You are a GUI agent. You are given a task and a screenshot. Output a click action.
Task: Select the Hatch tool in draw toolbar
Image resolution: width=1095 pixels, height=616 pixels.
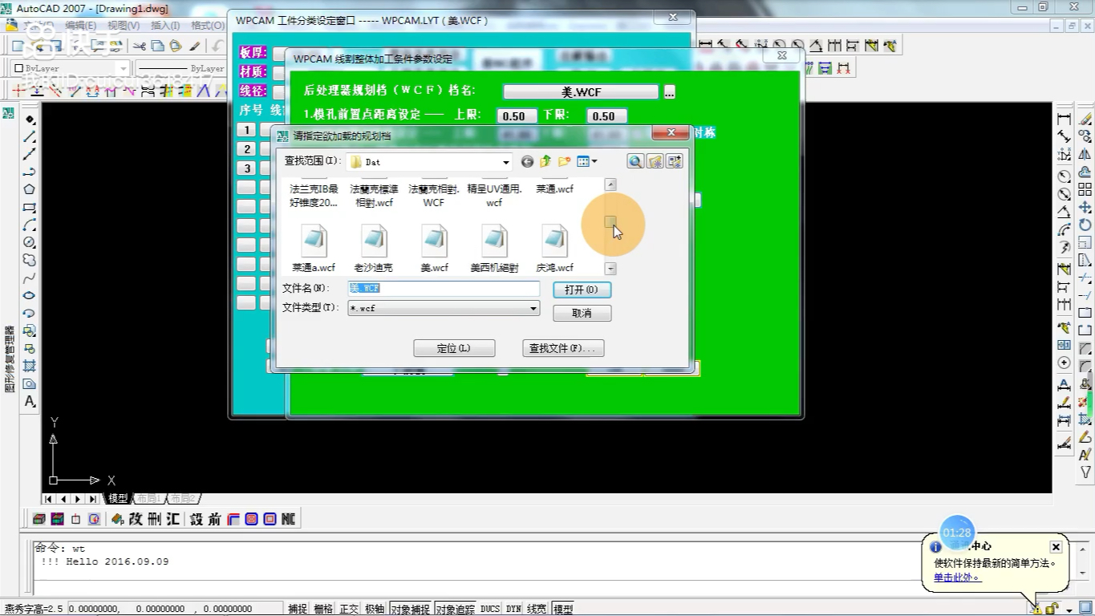(x=29, y=366)
